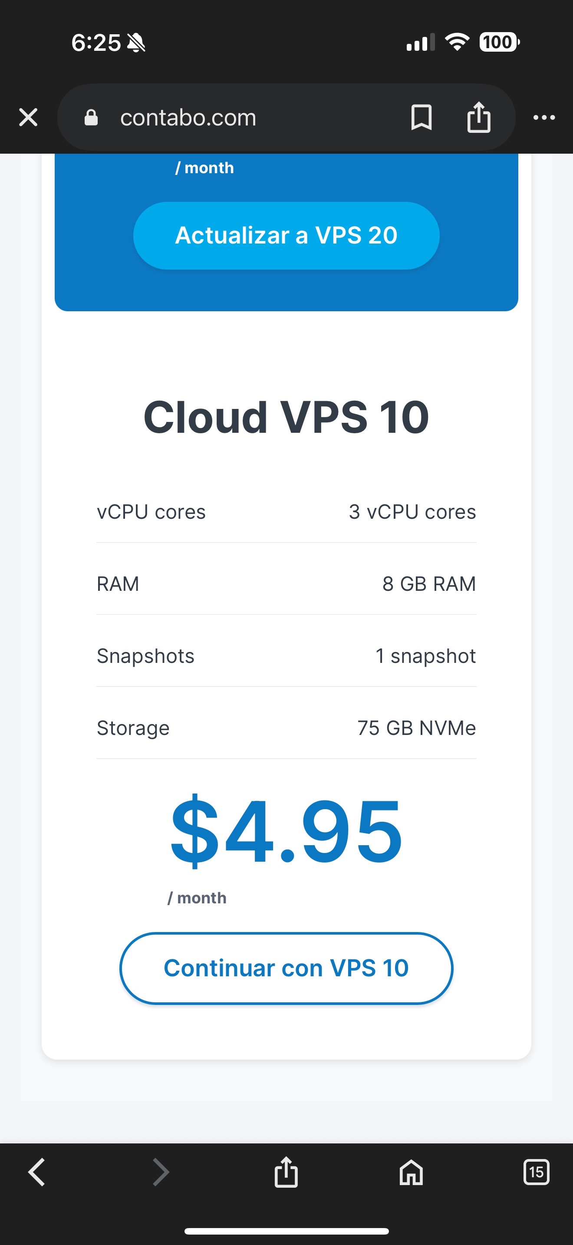The width and height of the screenshot is (573, 1245).
Task: Tap the battery indicator in status bar
Action: click(x=500, y=42)
